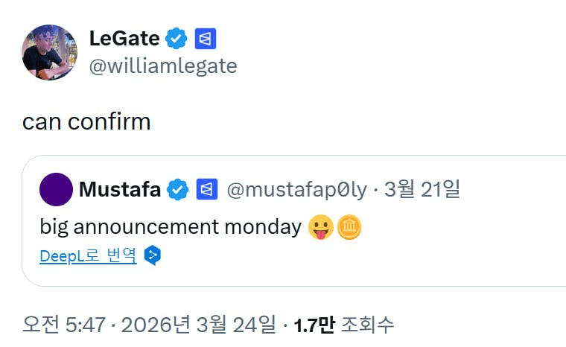Click Mustafa's purple profile avatar
Image resolution: width=566 pixels, height=347 pixels.
click(56, 190)
